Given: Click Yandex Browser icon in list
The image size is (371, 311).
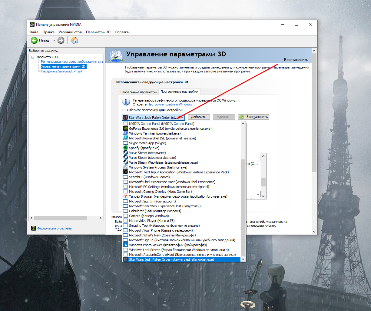Looking at the screenshot, I should [x=126, y=196].
